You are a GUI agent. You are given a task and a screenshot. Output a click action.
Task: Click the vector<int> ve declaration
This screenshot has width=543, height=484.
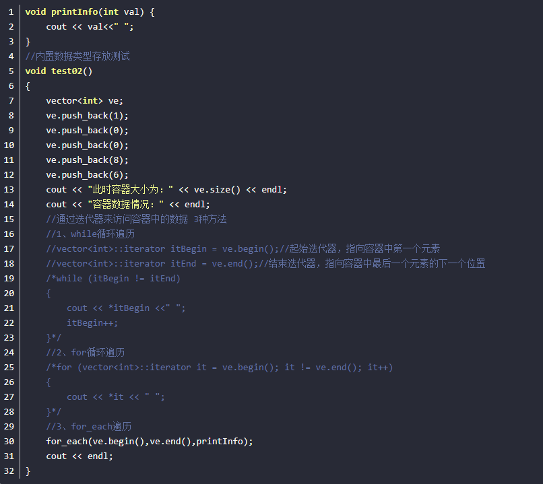(84, 101)
